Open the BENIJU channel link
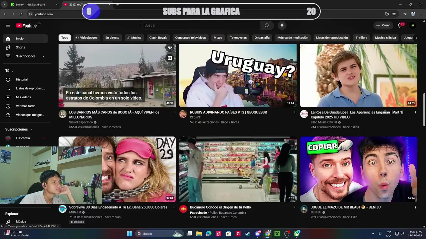426x239 pixels. pos(316,212)
